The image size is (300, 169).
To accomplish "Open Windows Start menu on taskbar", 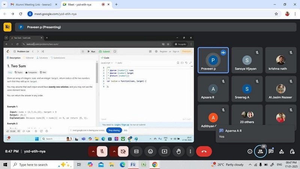I will (5, 164).
